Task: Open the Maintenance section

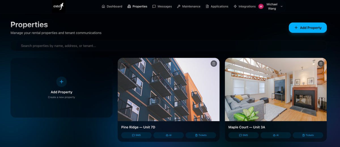Action: point(189,6)
